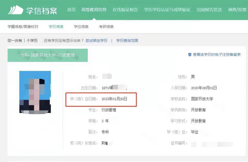This screenshot has height=162, width=248.
Task: Click the 学信档案 site title text
Action: point(41,10)
